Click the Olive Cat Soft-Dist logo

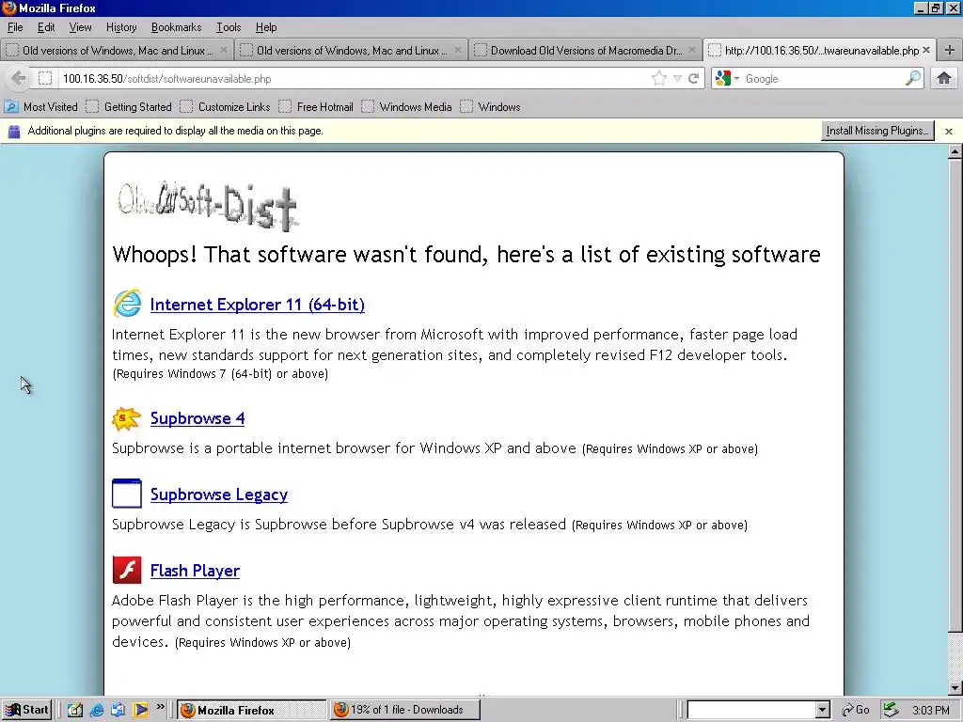coord(208,206)
